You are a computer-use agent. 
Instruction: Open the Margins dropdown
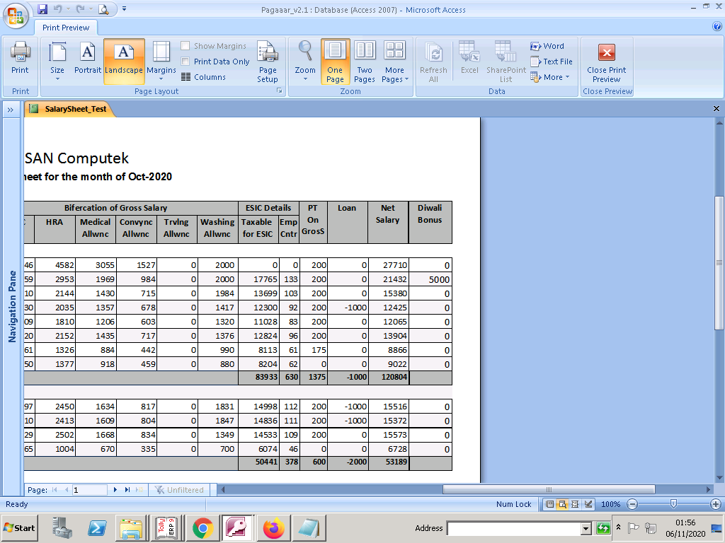[161, 61]
